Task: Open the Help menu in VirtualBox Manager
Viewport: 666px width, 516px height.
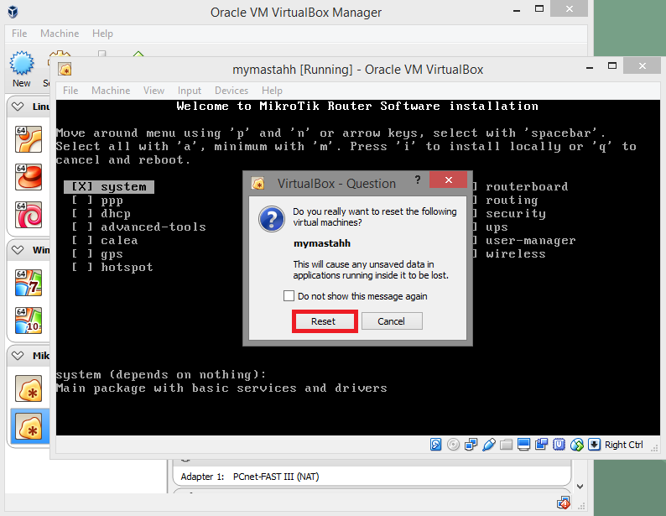Action: point(103,34)
